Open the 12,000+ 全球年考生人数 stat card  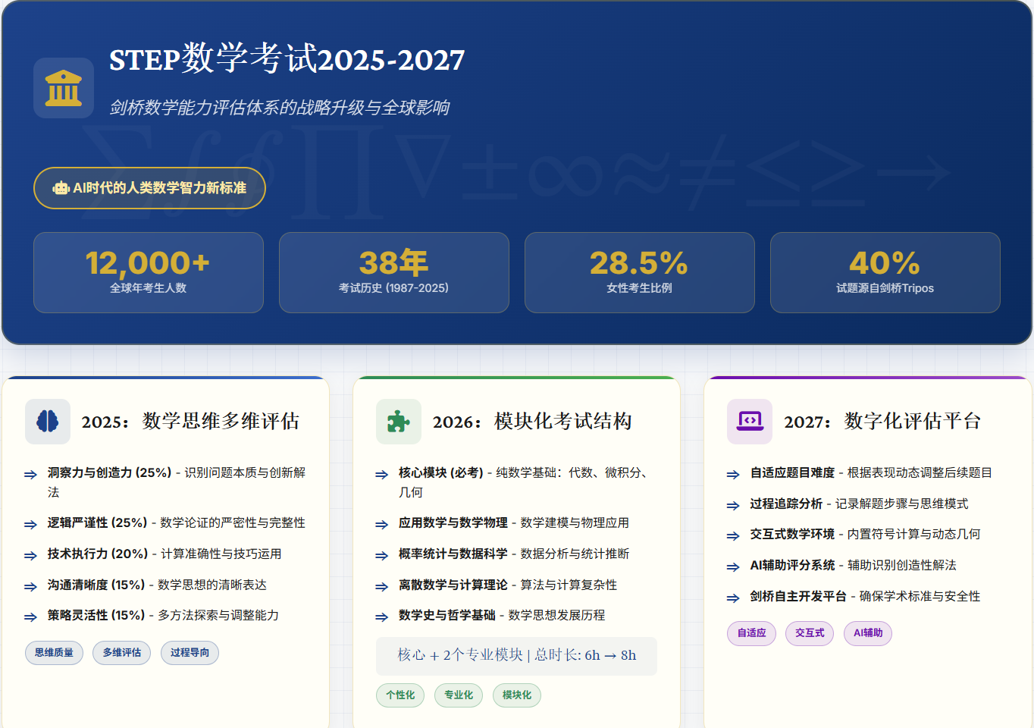click(x=149, y=272)
